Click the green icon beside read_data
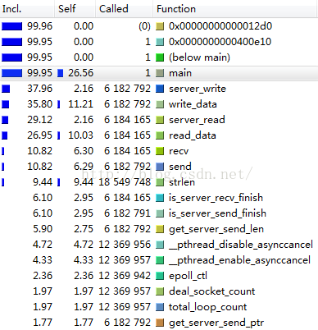 click(160, 135)
